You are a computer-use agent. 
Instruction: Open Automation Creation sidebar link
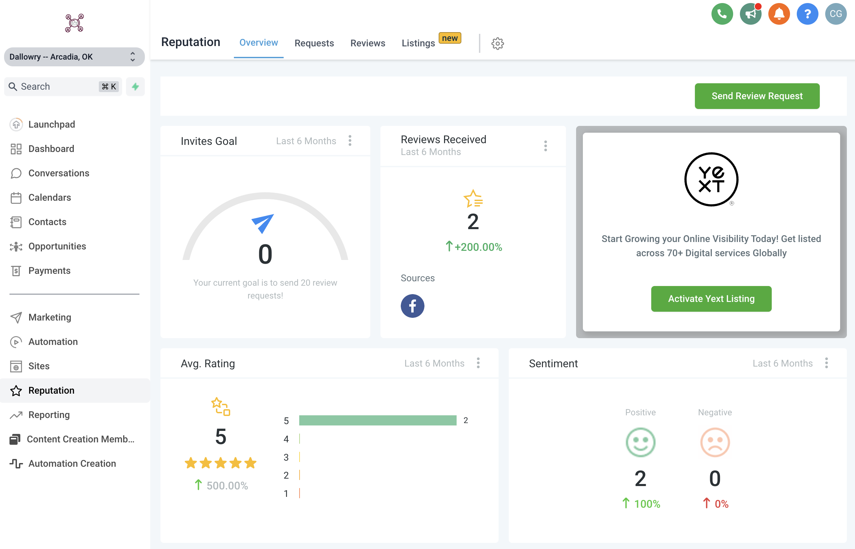pos(72,463)
